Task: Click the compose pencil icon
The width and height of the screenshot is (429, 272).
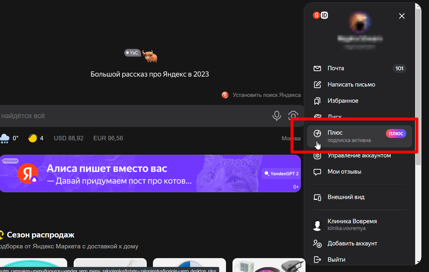Action: [x=317, y=85]
